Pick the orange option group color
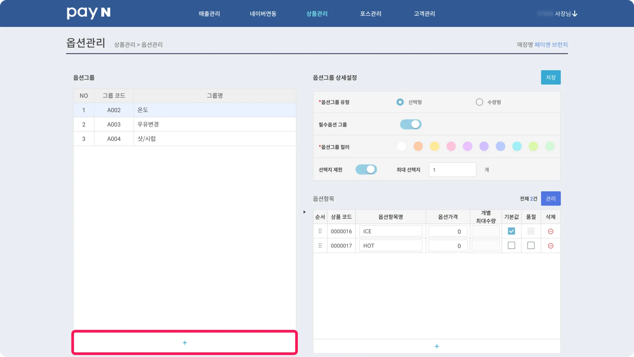 pyautogui.click(x=418, y=146)
